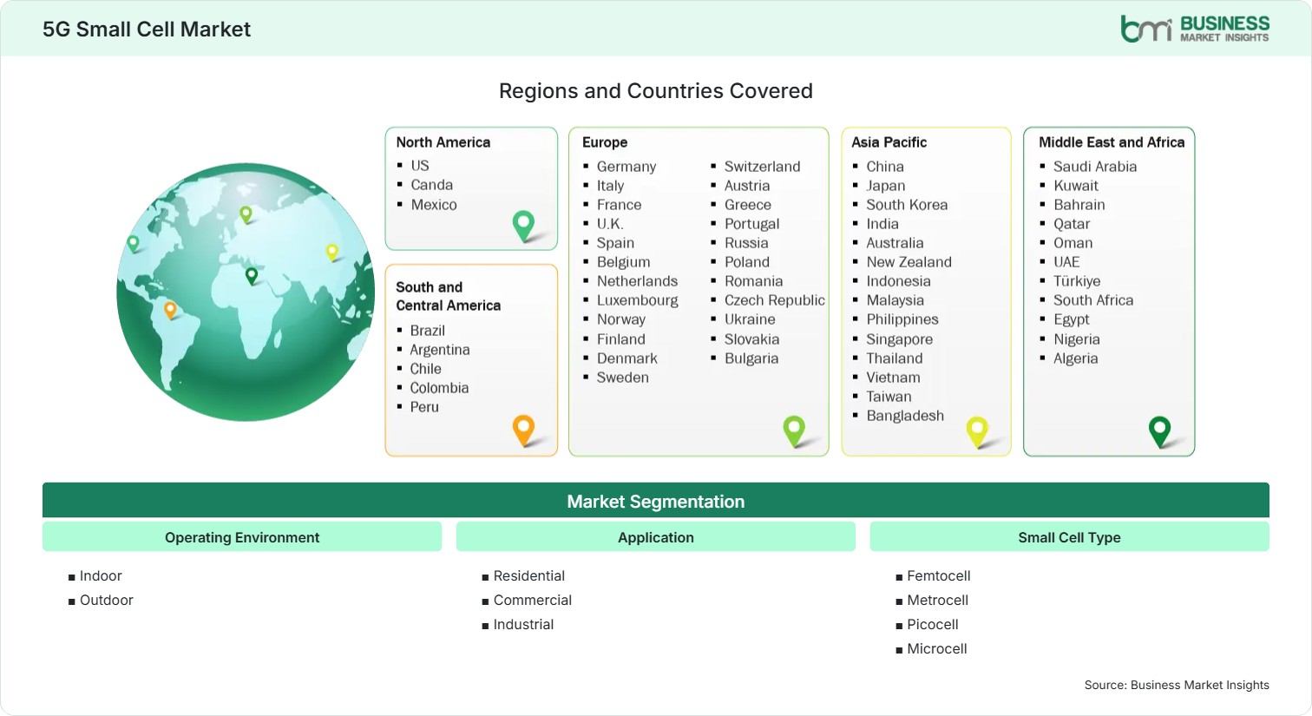Click 'Canda' in North America list
The width and height of the screenshot is (1312, 716).
tap(432, 185)
